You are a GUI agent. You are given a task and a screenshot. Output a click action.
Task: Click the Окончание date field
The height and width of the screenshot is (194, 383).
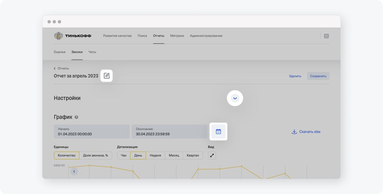tap(170, 132)
